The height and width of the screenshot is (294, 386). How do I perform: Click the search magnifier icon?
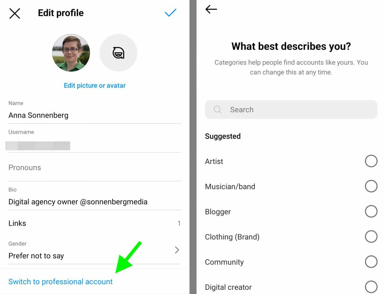[x=217, y=110]
